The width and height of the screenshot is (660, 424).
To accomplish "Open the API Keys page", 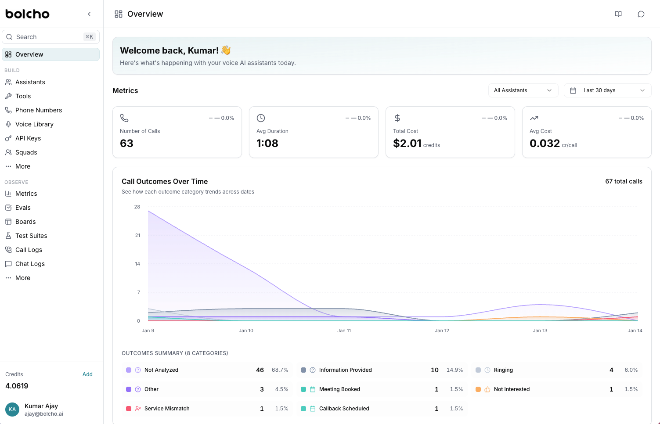I will pyautogui.click(x=50, y=138).
